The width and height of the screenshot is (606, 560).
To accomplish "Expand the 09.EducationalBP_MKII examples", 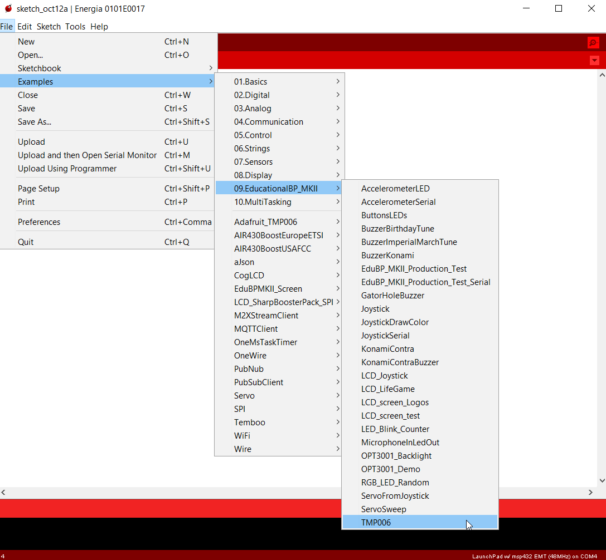I will pos(279,188).
